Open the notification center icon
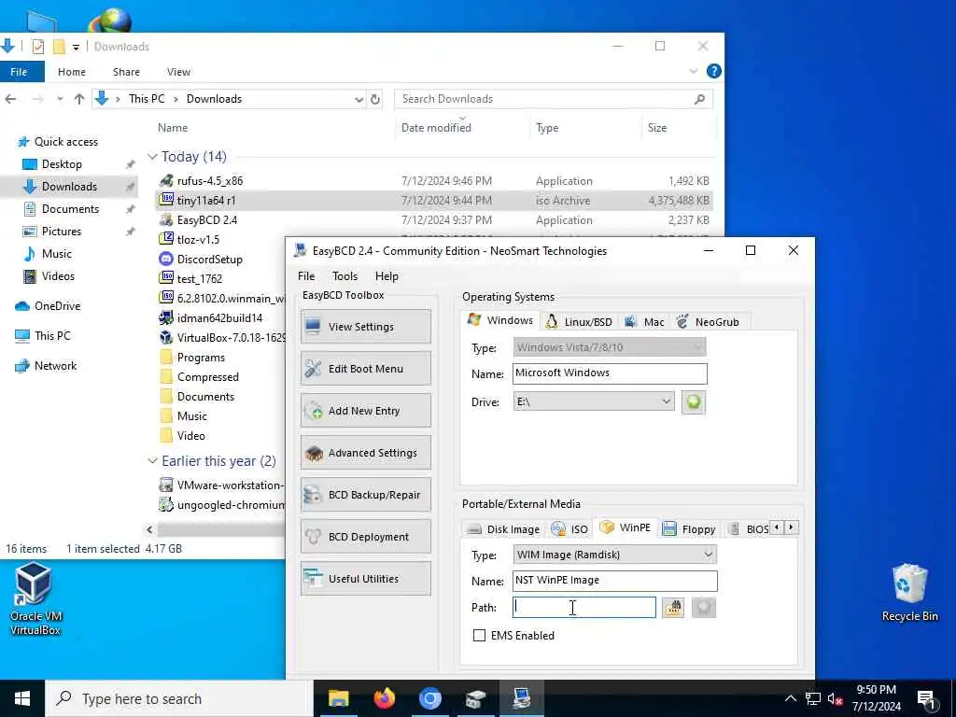 pos(927,699)
